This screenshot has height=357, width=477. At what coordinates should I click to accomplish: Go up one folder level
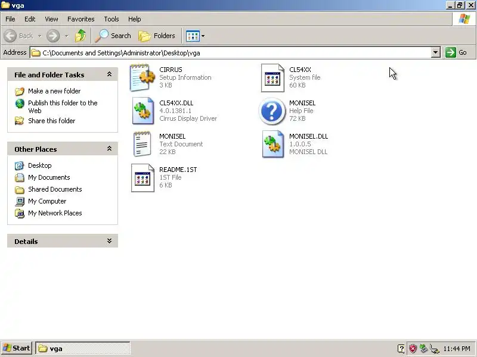(x=80, y=36)
